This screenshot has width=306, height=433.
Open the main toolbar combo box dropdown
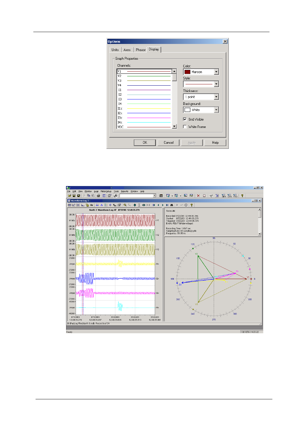pyautogui.click(x=154, y=196)
